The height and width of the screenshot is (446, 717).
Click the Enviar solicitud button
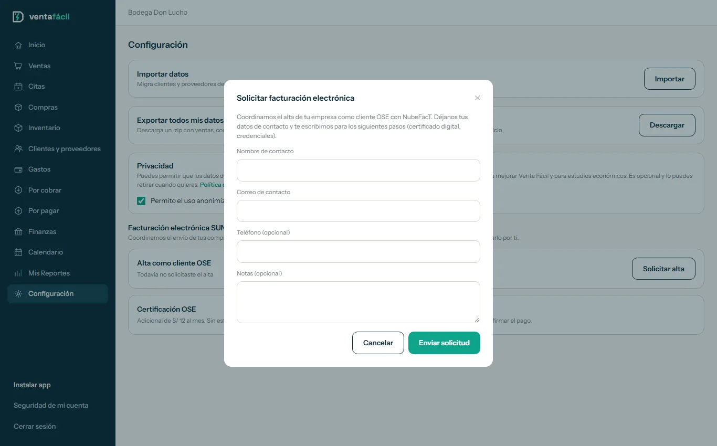[444, 343]
